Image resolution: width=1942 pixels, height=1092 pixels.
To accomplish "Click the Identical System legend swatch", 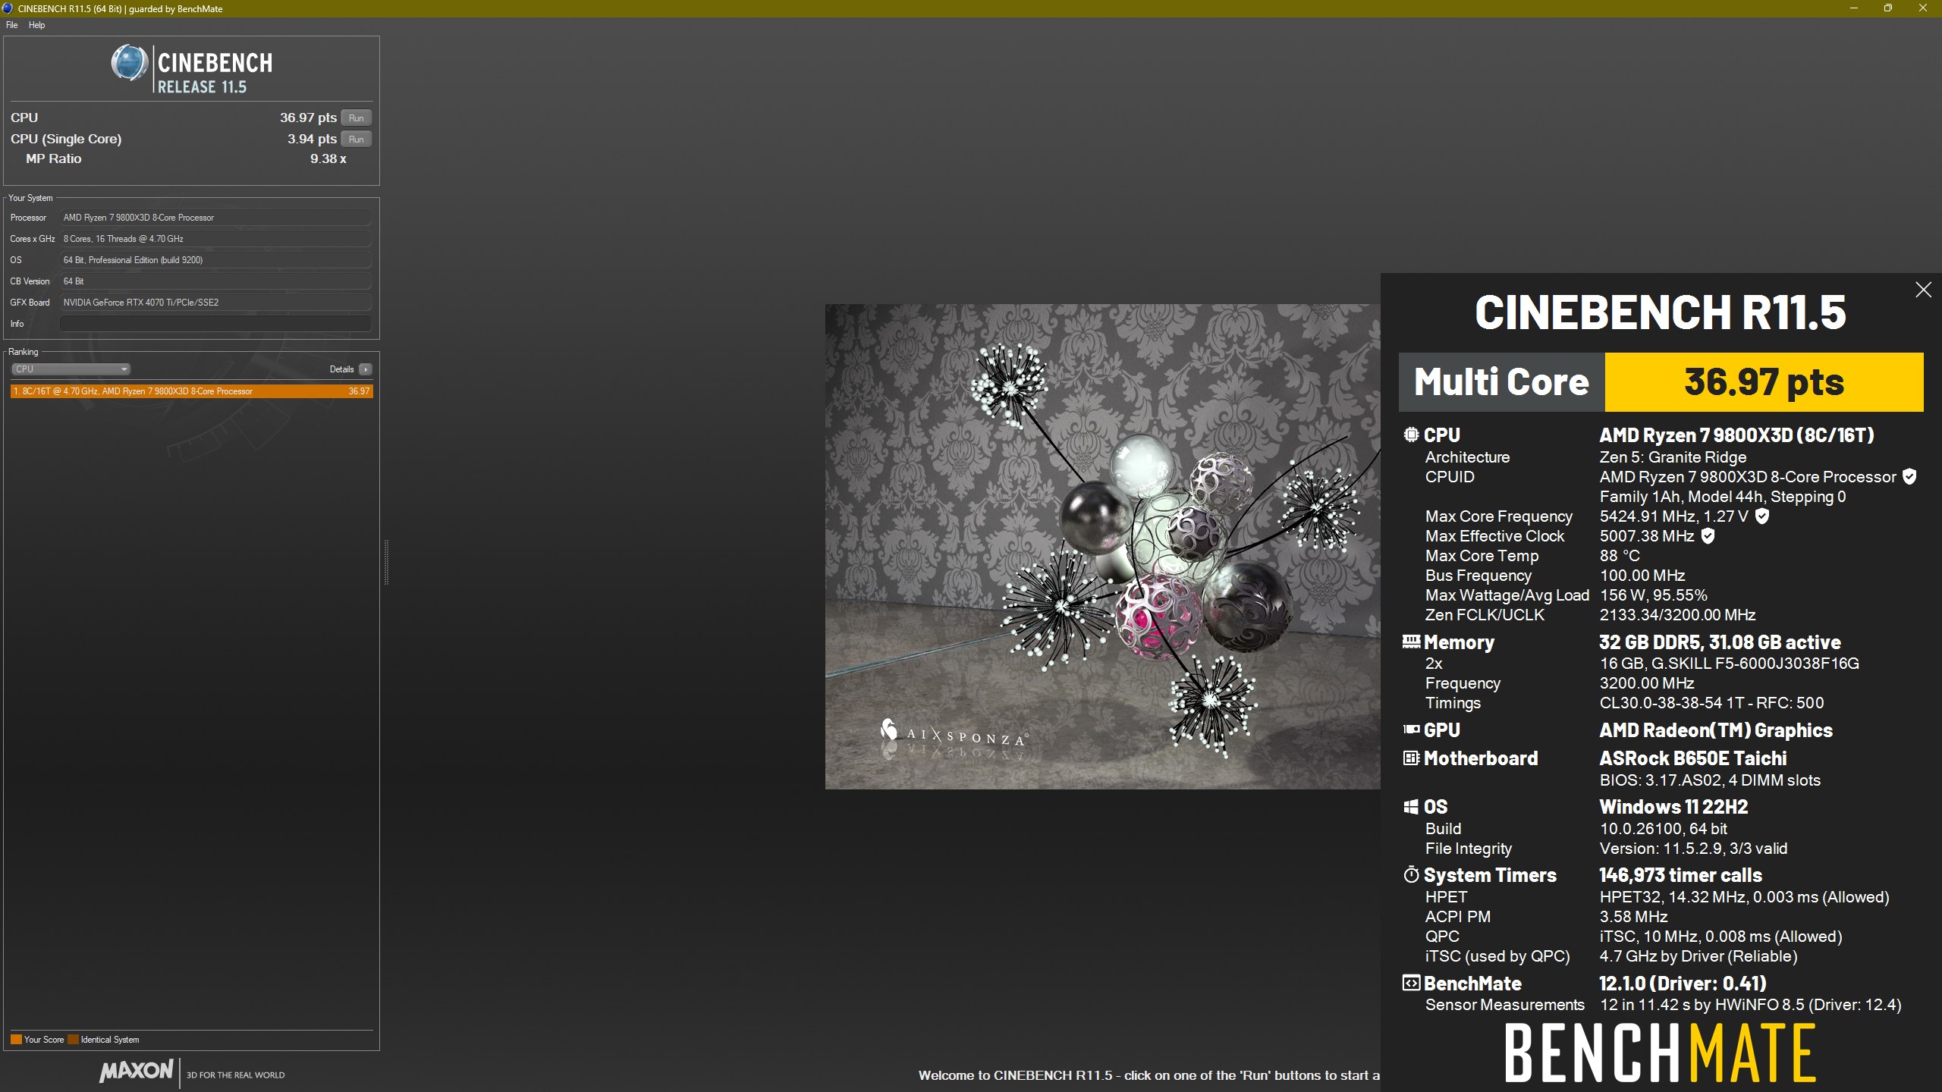I will coord(73,1040).
